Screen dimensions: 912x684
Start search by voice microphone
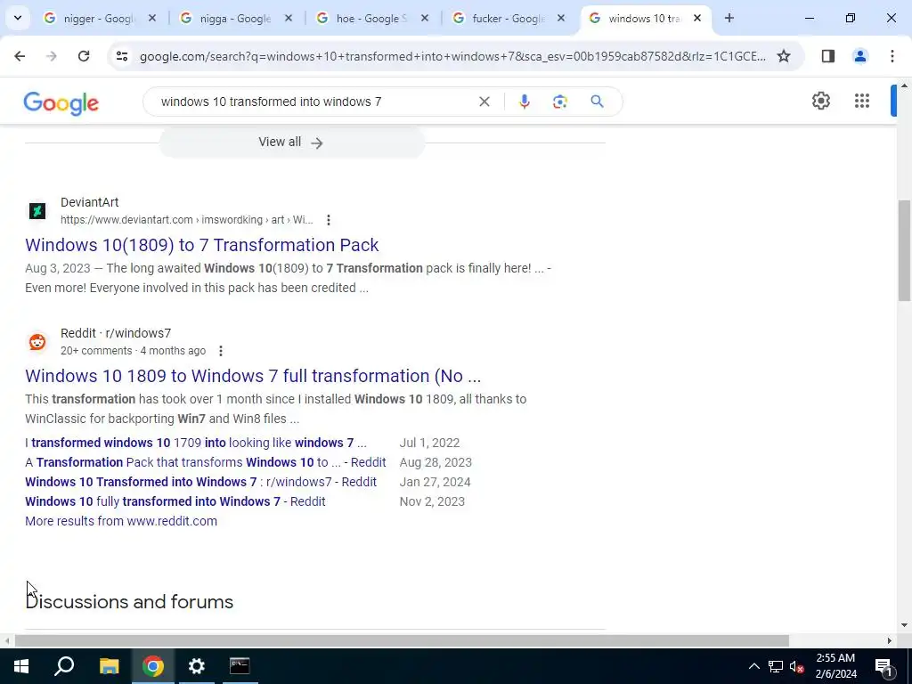pyautogui.click(x=524, y=102)
